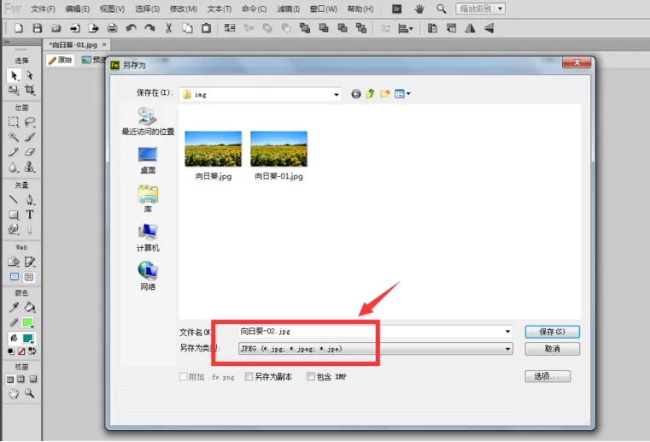
Task: Click the 保存(S) button
Action: pyautogui.click(x=552, y=332)
